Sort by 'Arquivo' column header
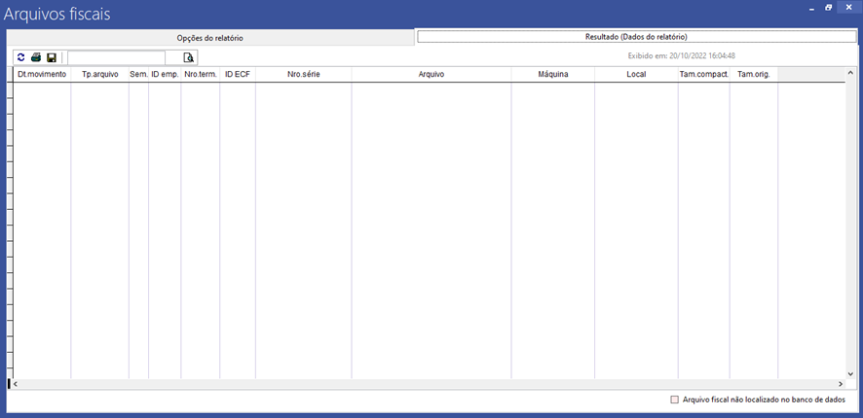Viewport: 863px width, 418px height. [x=431, y=74]
